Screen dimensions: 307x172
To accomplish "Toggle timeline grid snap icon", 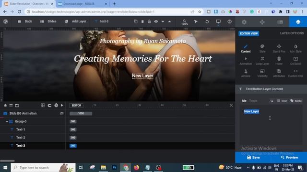I will (43, 105).
